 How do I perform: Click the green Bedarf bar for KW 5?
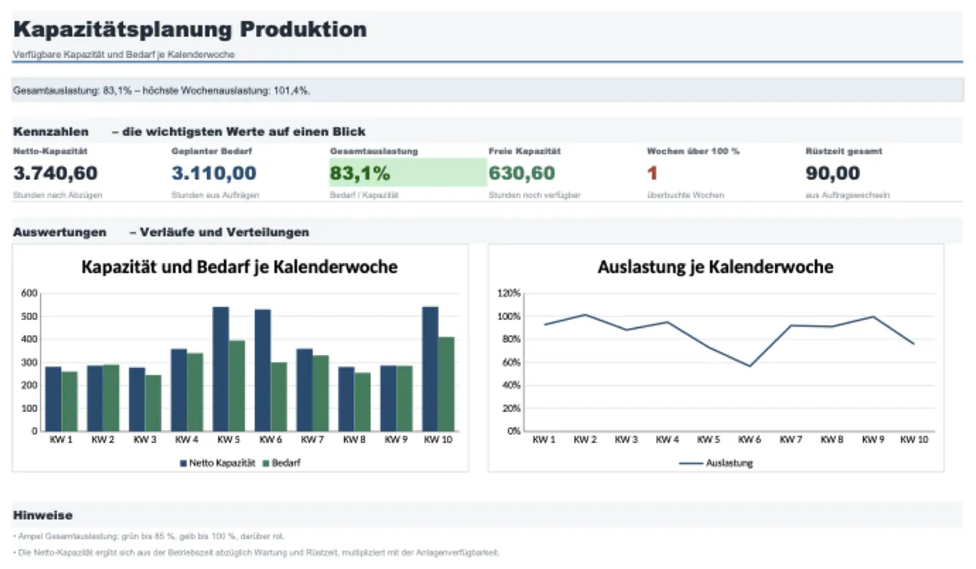point(237,386)
